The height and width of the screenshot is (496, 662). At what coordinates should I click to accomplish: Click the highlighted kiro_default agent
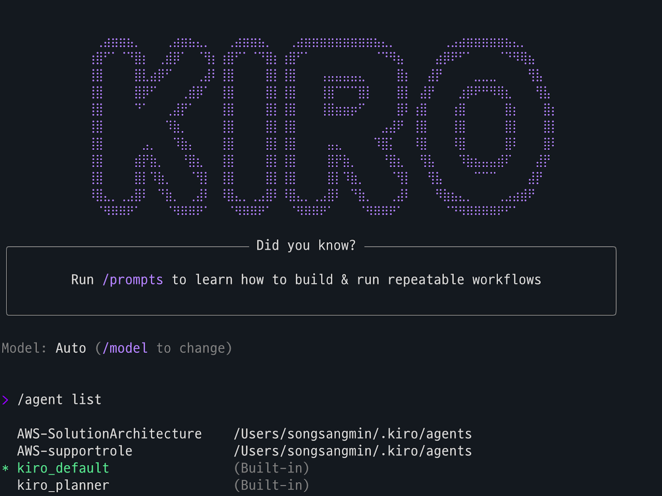point(63,469)
